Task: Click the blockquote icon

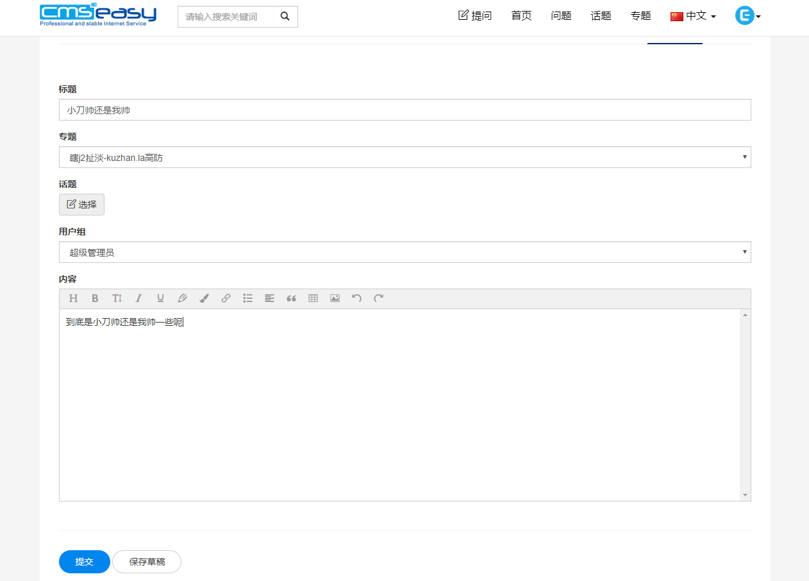Action: [x=291, y=298]
